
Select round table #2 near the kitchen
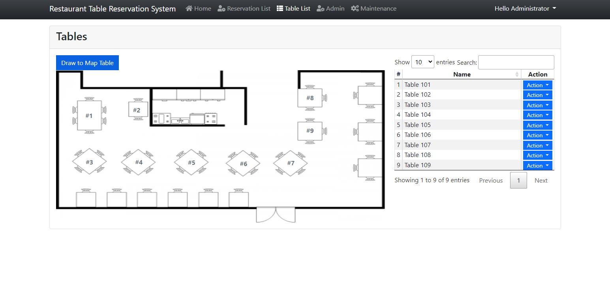[x=138, y=110]
